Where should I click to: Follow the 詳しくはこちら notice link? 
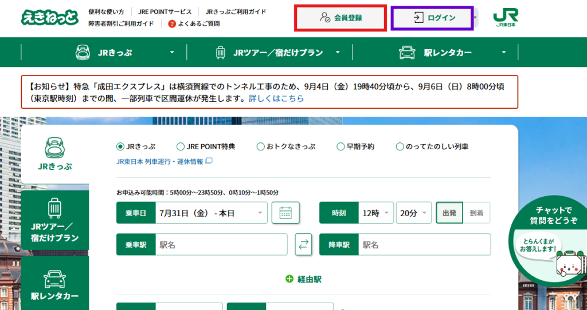[276, 98]
